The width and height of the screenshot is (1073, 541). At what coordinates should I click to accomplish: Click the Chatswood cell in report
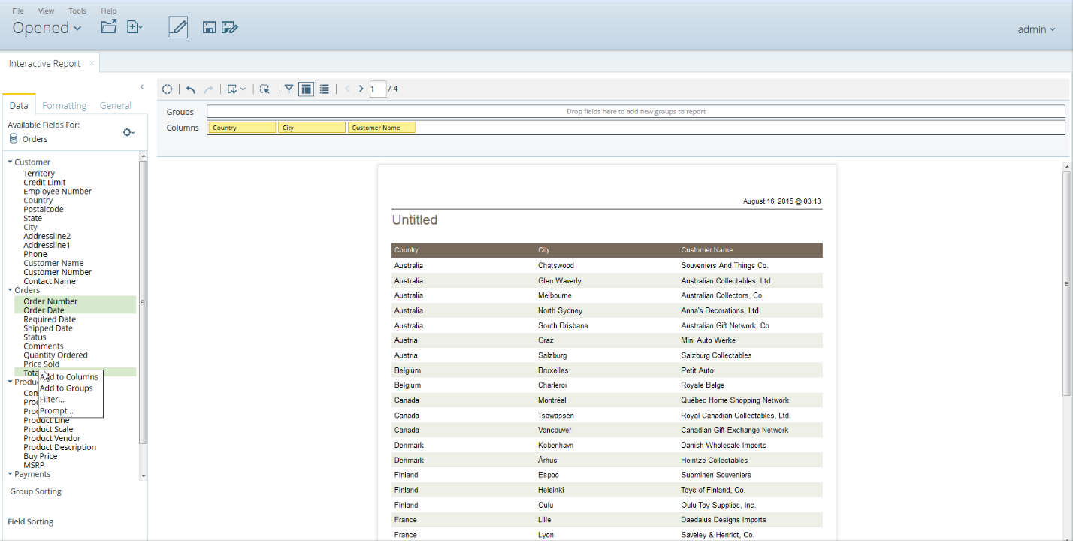(555, 266)
